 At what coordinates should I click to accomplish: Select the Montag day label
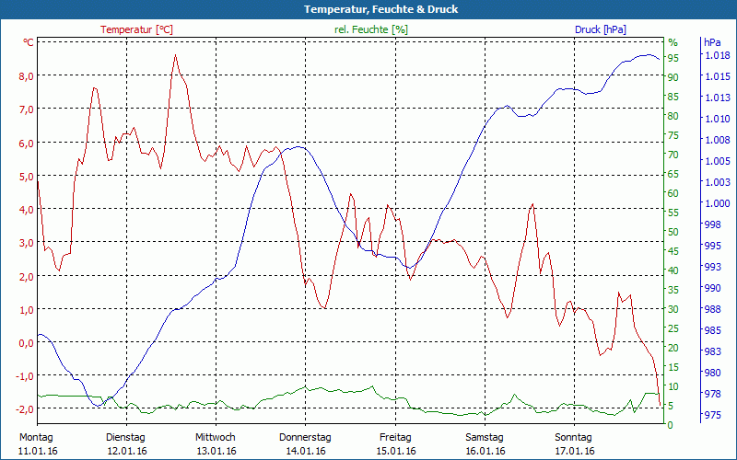tap(36, 437)
